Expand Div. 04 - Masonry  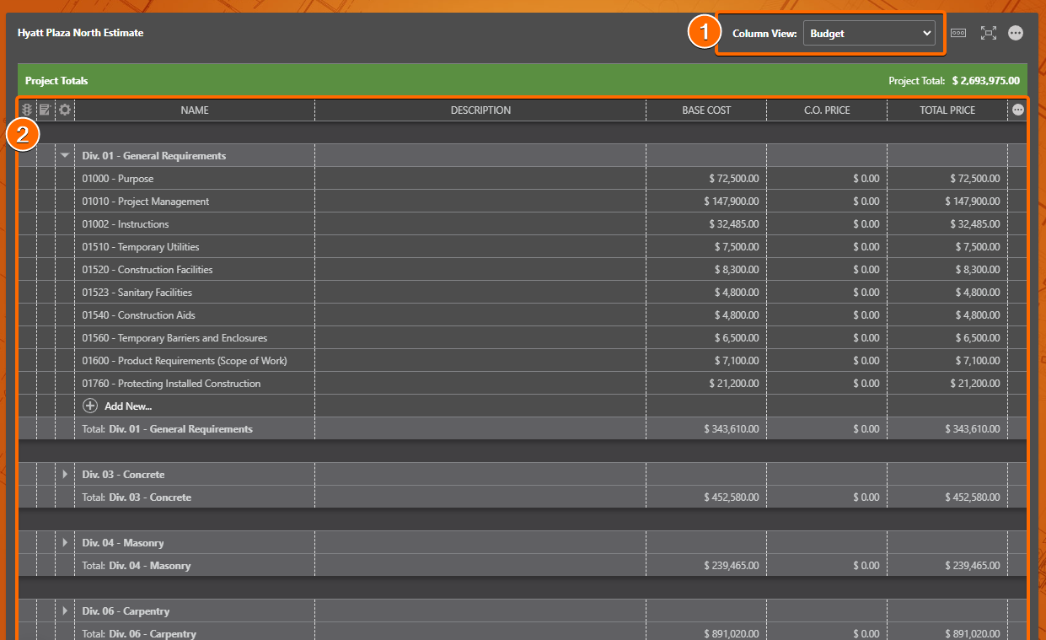point(65,542)
